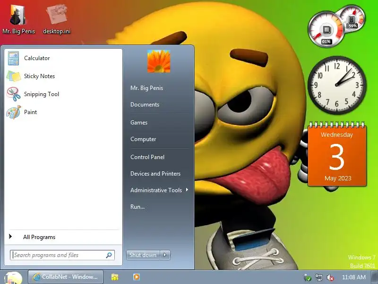Click the Shut down button
This screenshot has height=284, width=378.
143,255
